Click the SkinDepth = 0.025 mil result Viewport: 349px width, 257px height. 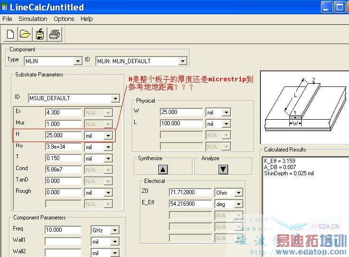tap(289, 173)
